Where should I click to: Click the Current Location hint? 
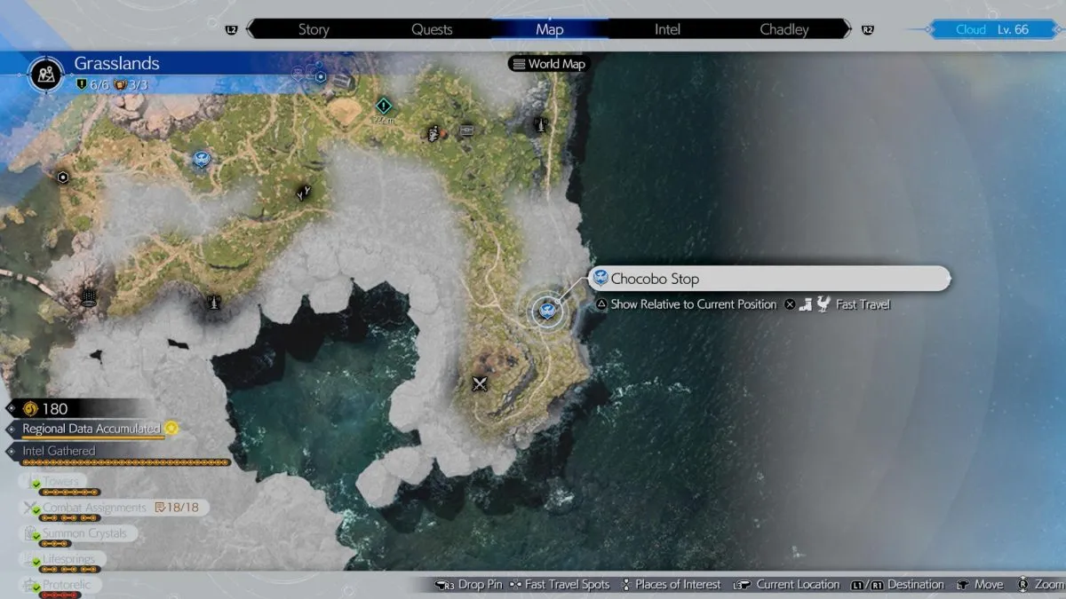787,584
